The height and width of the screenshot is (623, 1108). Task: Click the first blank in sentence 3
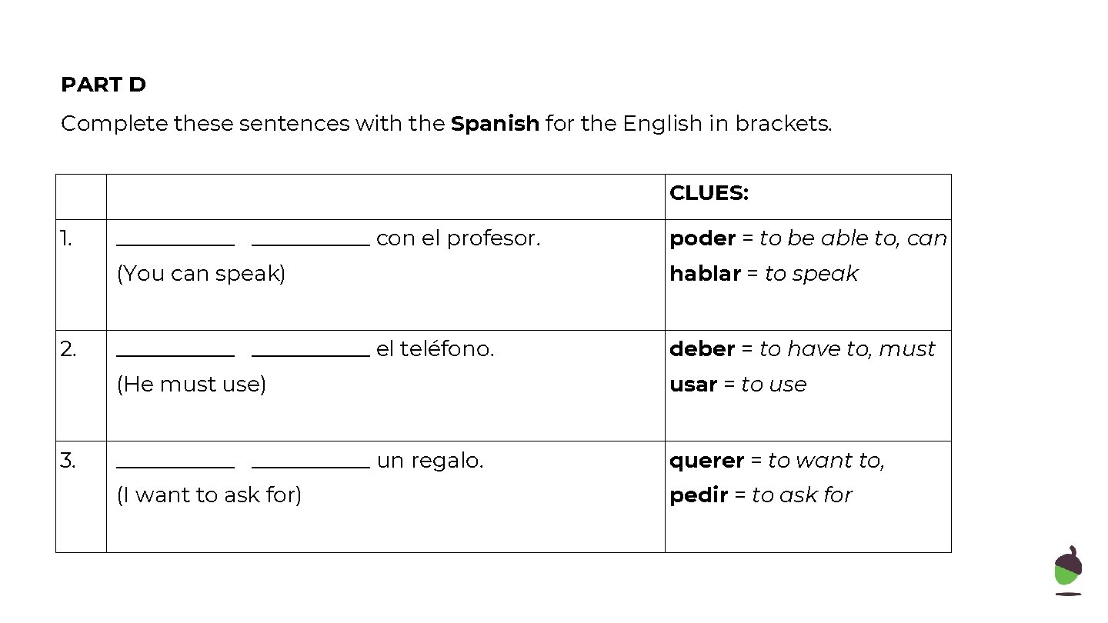tap(175, 466)
